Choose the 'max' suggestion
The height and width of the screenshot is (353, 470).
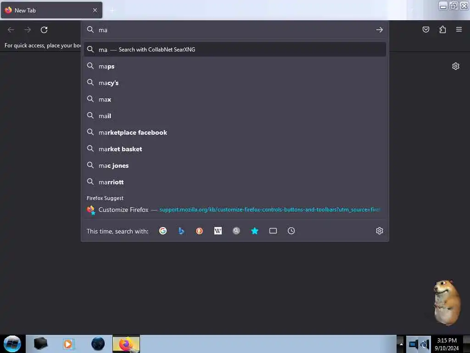coord(235,99)
